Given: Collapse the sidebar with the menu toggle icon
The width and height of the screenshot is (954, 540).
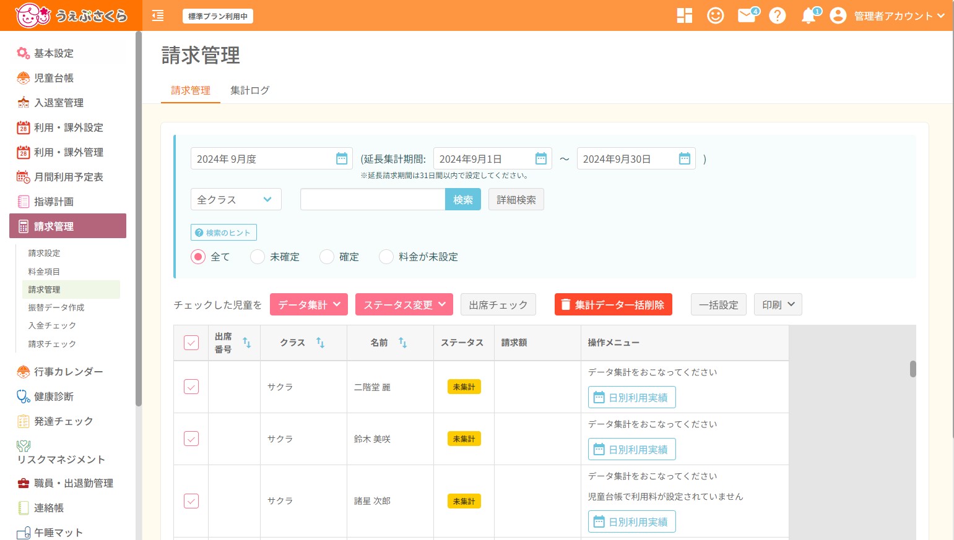Looking at the screenshot, I should pos(158,15).
